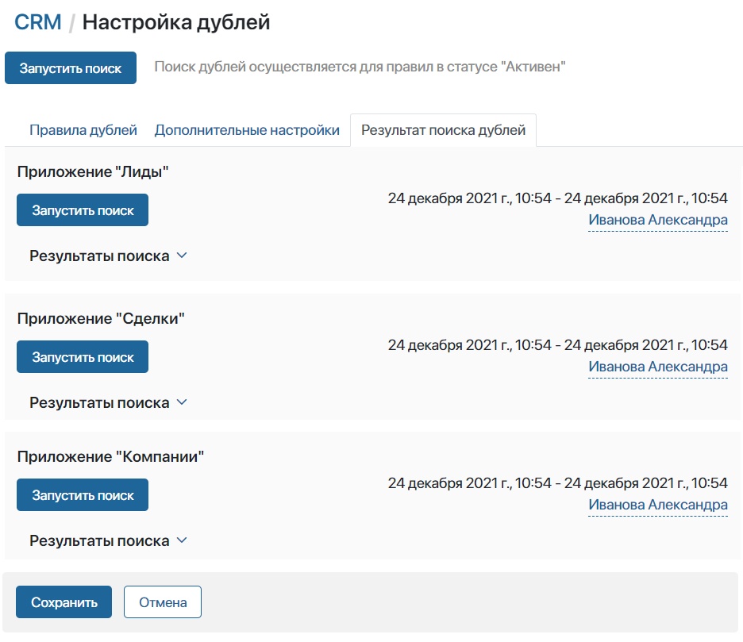Click the top Запустить поиск button
743x642 pixels.
pyautogui.click(x=71, y=67)
